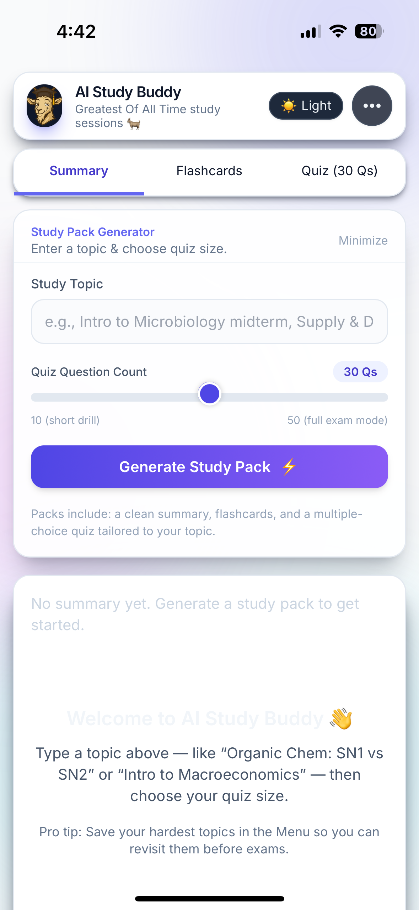The image size is (419, 910).
Task: Switch to the Flashcards tab
Action: 209,171
